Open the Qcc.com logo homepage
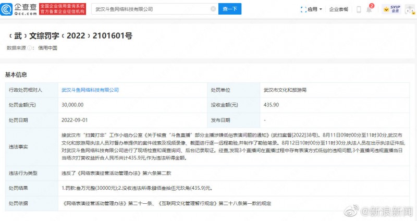Image resolution: width=417 pixels, height=221 pixels. (x=19, y=9)
